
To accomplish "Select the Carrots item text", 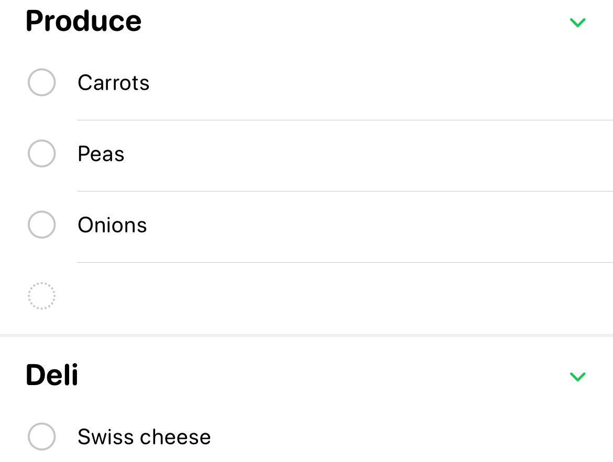I will (x=114, y=82).
